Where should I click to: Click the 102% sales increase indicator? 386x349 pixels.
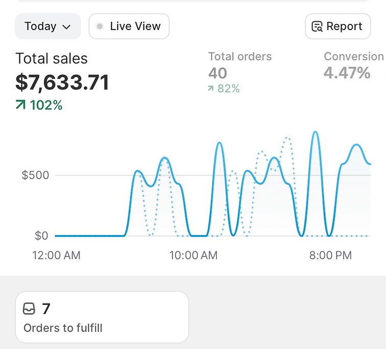tap(39, 105)
